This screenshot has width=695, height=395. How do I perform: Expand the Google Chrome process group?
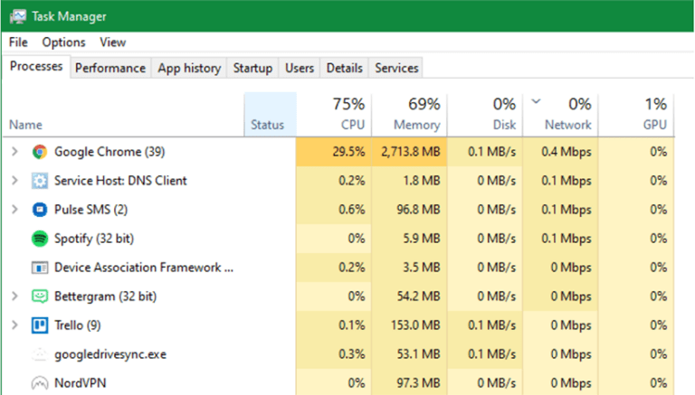(14, 152)
